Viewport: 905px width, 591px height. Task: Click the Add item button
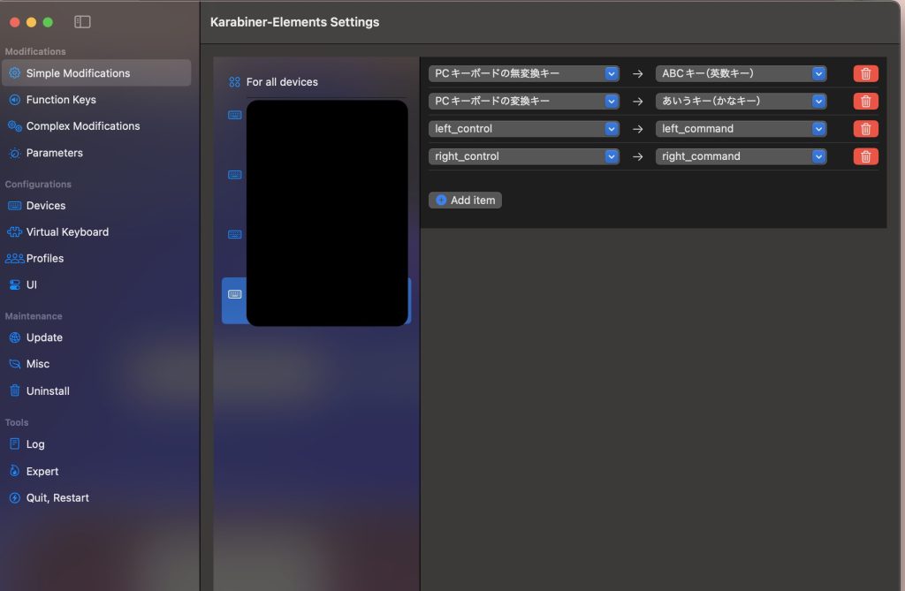tap(465, 201)
